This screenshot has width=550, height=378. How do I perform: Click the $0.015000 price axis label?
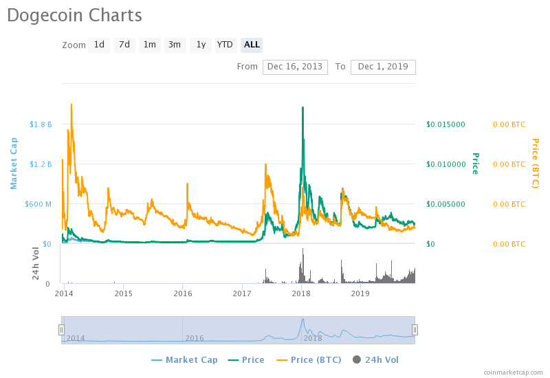click(445, 124)
